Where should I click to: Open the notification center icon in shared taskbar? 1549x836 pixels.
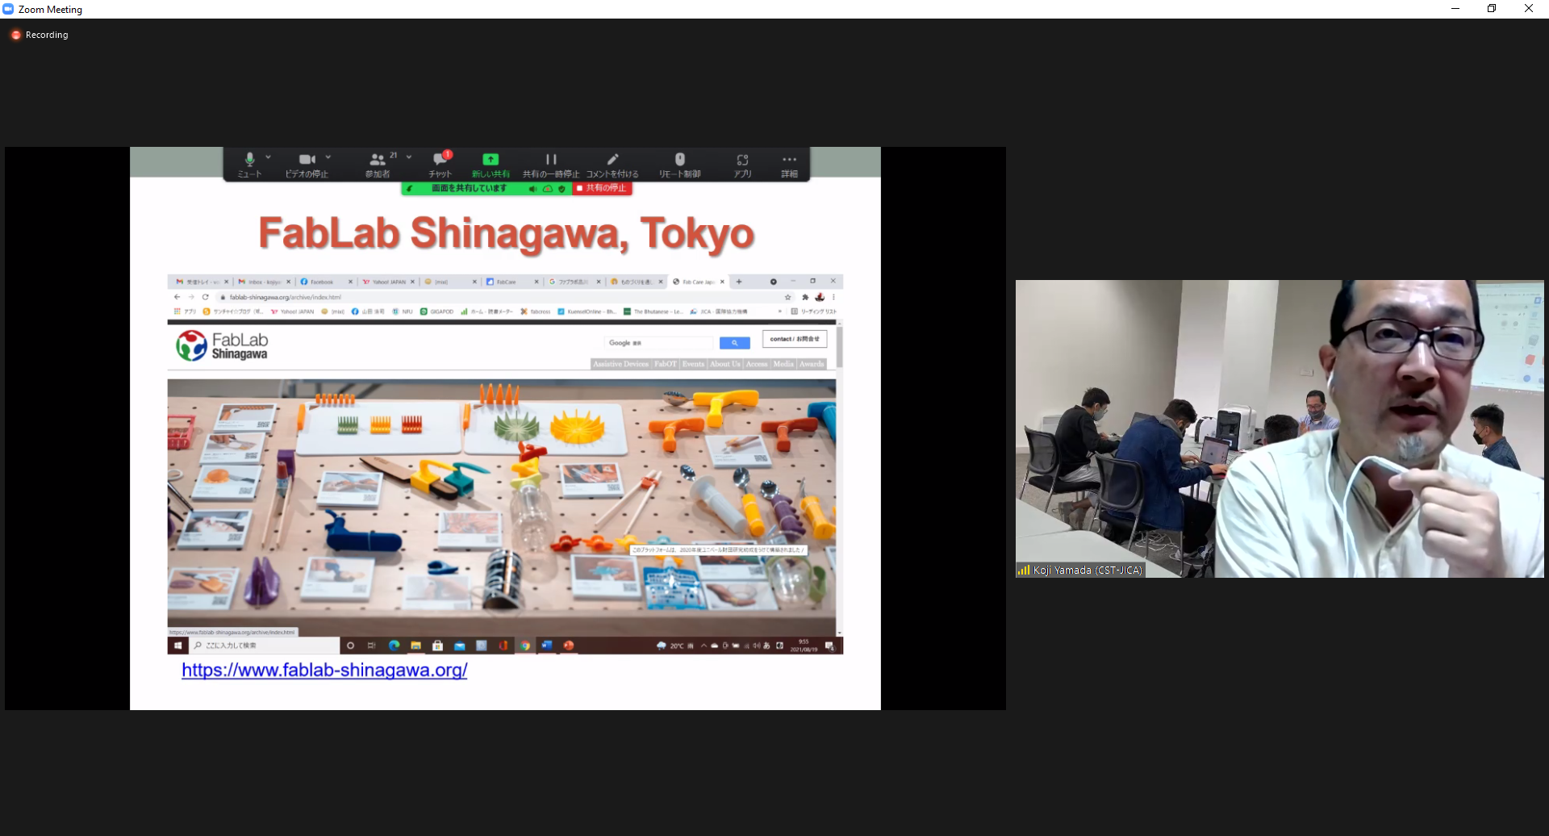(x=829, y=646)
